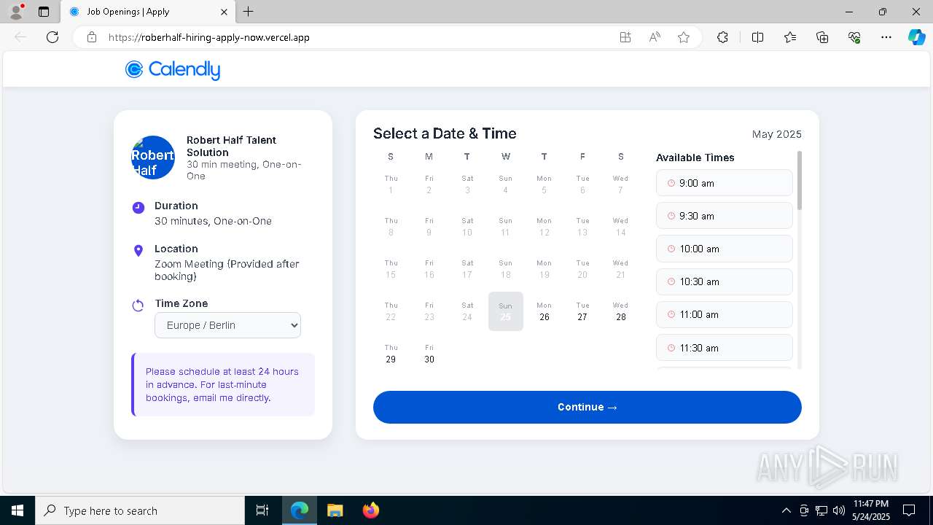Click the Duration clock icon
The image size is (933, 525).
point(138,208)
